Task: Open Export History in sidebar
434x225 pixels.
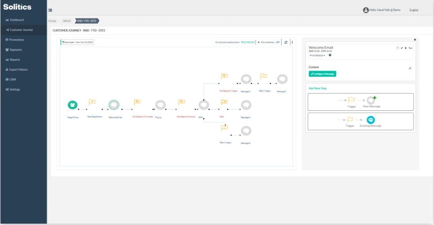Action: (x=17, y=70)
